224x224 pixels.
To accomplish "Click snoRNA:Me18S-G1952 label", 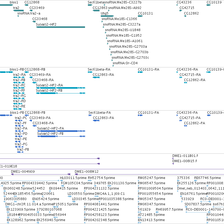I will 124,36.
